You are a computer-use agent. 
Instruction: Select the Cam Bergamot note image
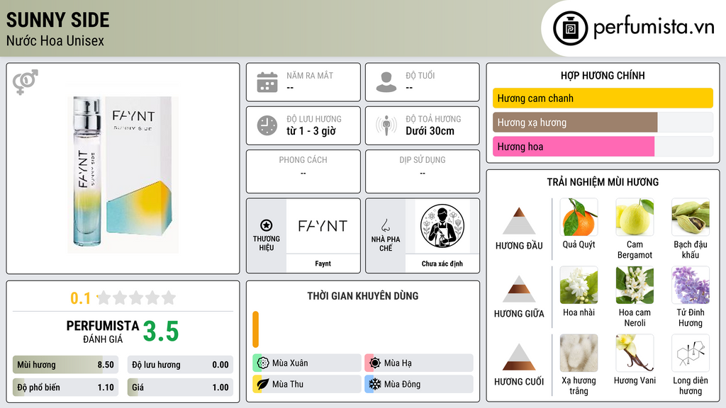click(635, 217)
